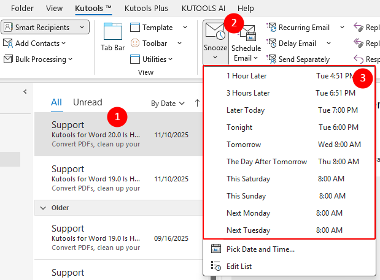Click the Edit List icon
The width and height of the screenshot is (380, 280).
[215, 266]
